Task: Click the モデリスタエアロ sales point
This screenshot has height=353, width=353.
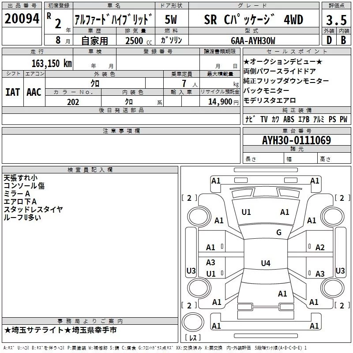Action: click(270, 101)
